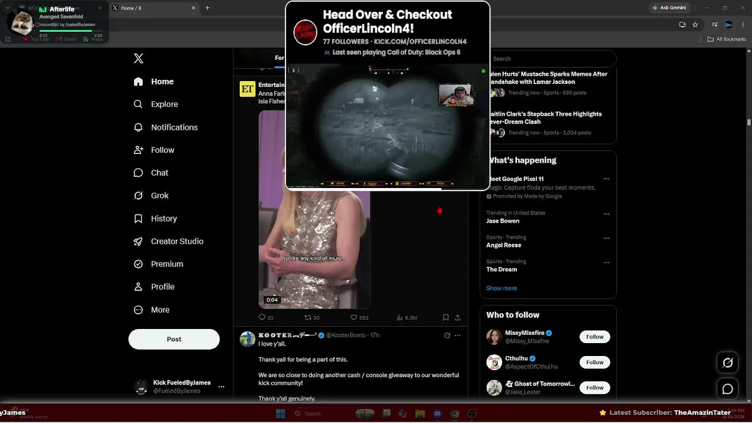
Task: Open the Windows Start menu
Action: click(x=280, y=414)
